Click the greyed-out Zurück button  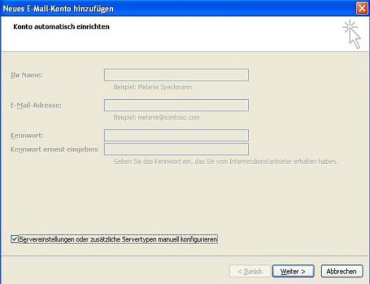250,271
